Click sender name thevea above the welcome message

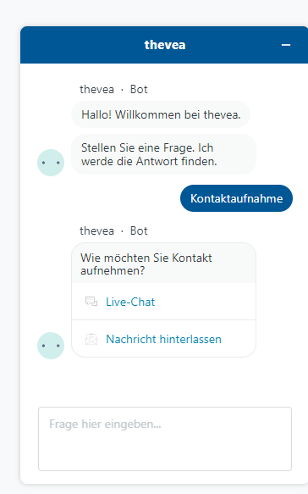(96, 89)
